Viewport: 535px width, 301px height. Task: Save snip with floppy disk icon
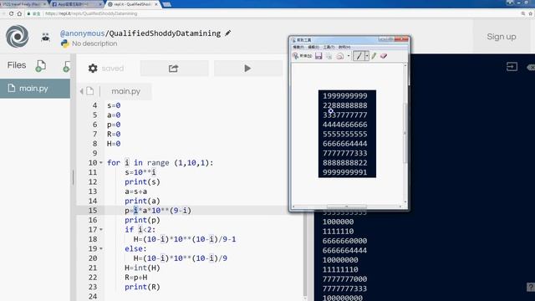[318, 56]
